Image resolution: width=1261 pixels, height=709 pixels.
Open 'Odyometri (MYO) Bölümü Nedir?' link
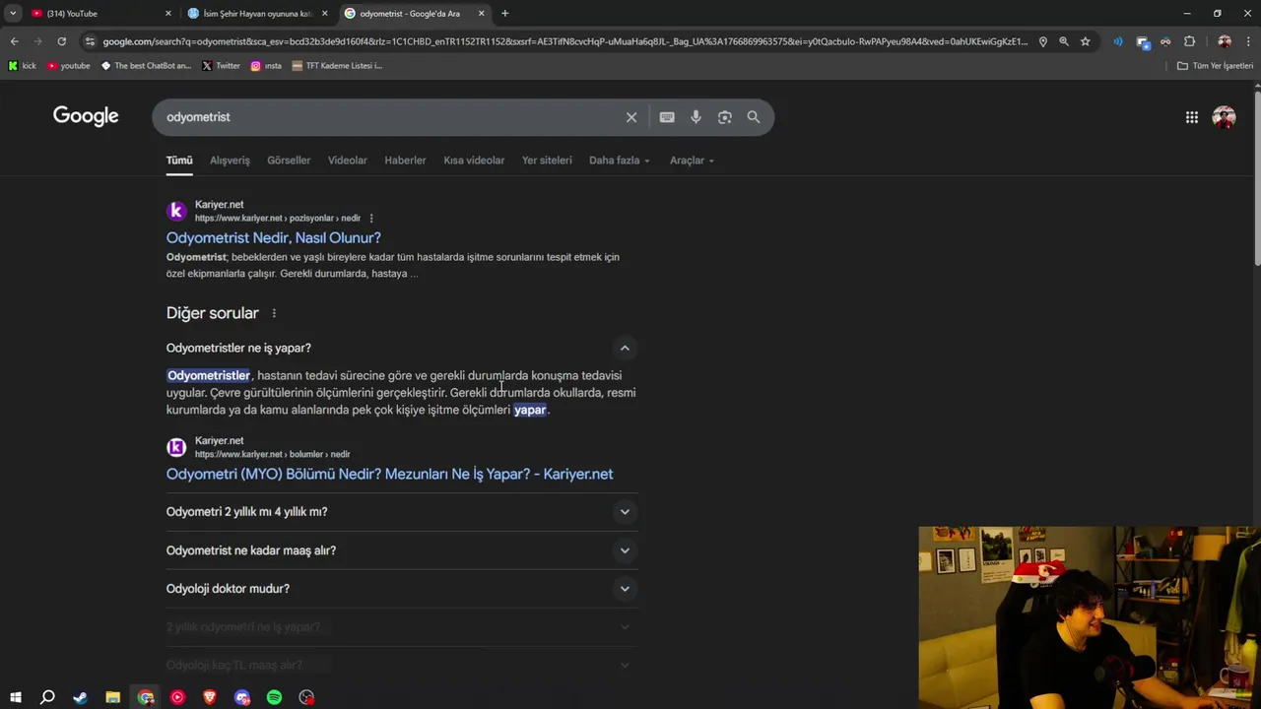[389, 474]
